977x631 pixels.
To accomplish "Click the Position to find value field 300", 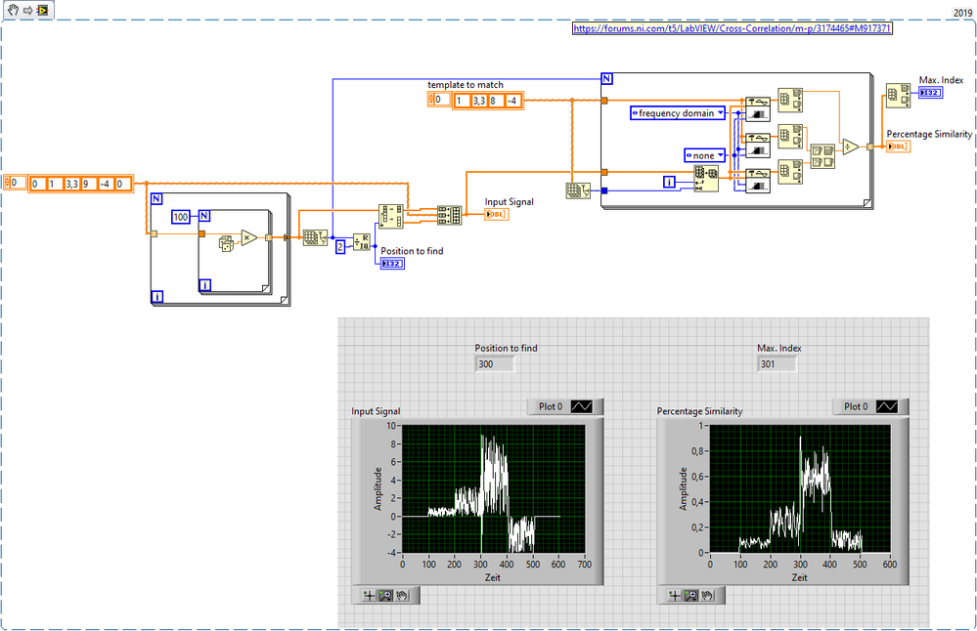I will [x=495, y=364].
